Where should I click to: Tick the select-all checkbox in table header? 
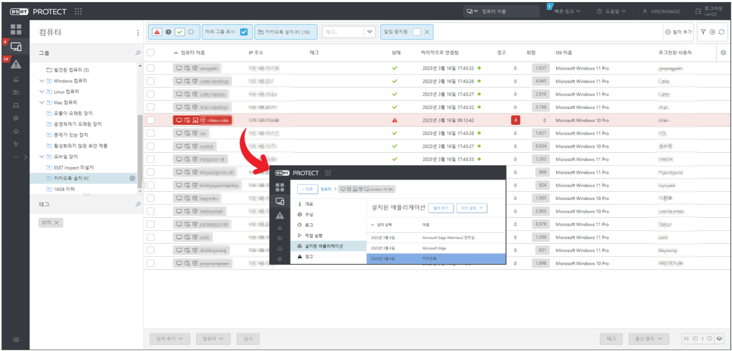click(x=151, y=53)
